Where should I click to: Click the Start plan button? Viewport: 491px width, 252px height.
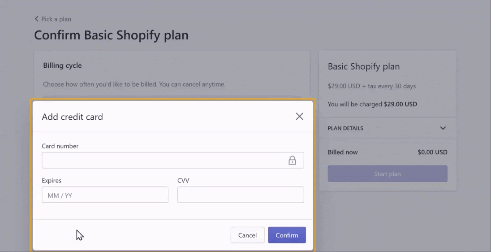(388, 174)
